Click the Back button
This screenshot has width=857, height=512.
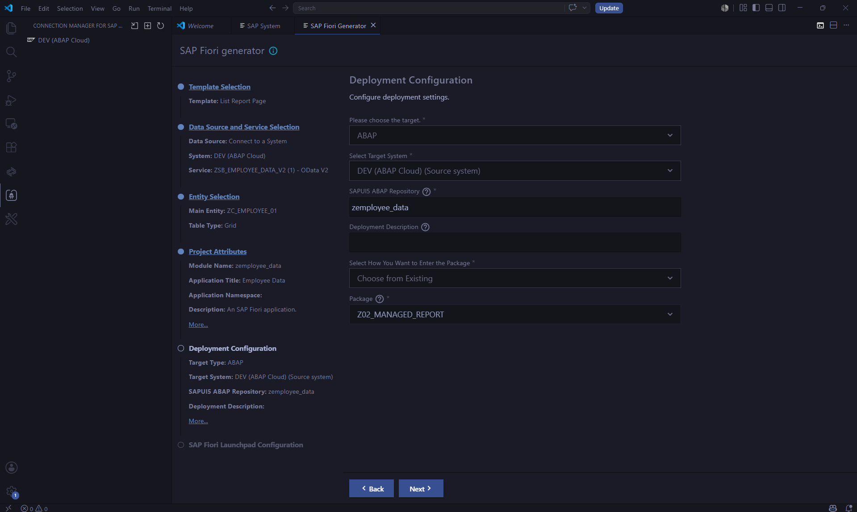point(372,488)
